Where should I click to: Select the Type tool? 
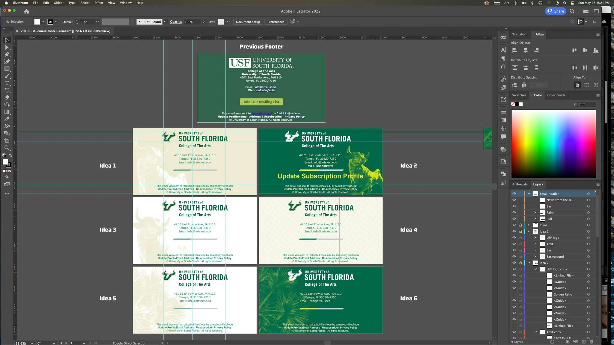click(x=7, y=83)
